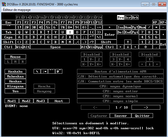Click the Esc key in the mapper
Viewport: 168px width, 137px height.
[x=8, y=22]
